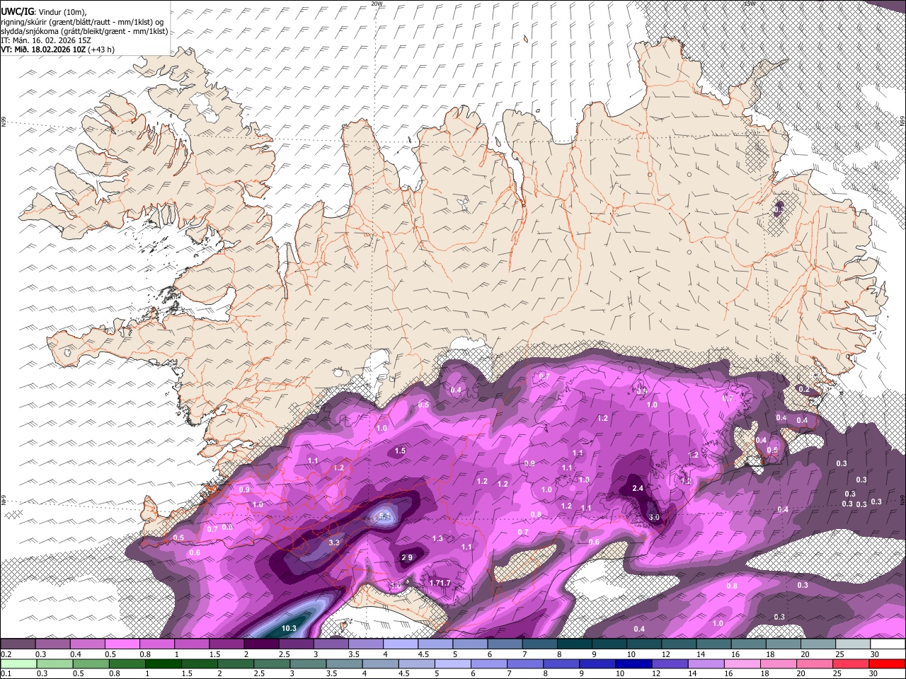The height and width of the screenshot is (679, 906).
Task: Click the 20W longitude label
Action: click(x=377, y=4)
